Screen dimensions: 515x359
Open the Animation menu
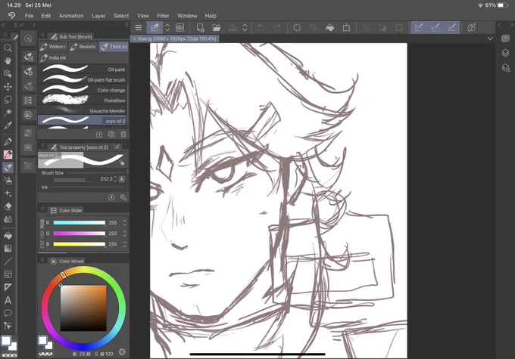(x=71, y=16)
